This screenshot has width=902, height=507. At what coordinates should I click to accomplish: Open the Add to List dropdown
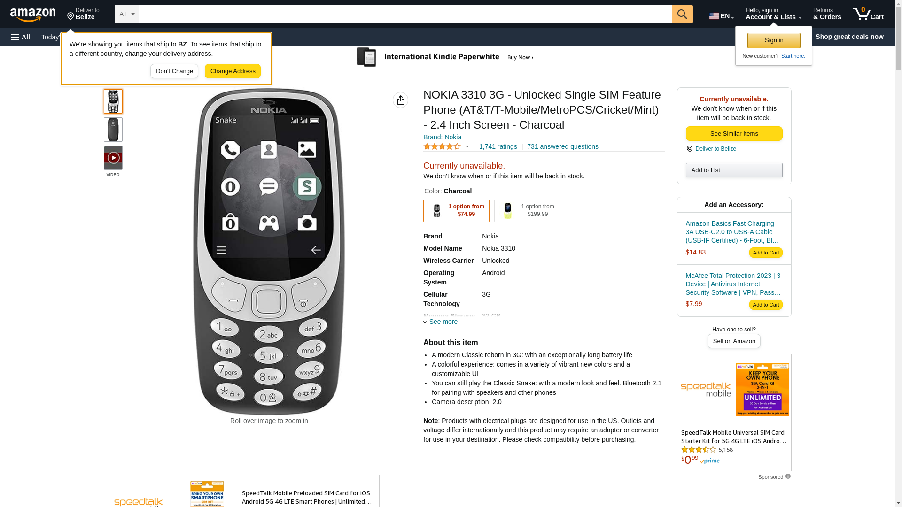pyautogui.click(x=734, y=170)
